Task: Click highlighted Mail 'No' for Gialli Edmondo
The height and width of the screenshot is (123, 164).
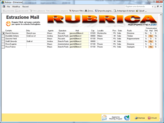Action: click(x=151, y=41)
